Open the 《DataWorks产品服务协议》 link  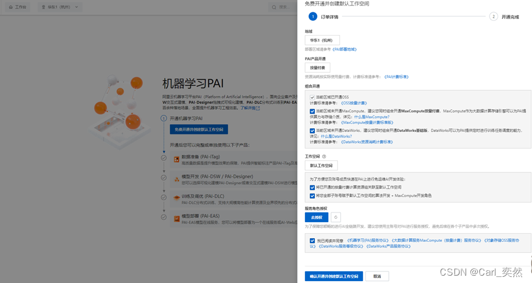[389, 246]
